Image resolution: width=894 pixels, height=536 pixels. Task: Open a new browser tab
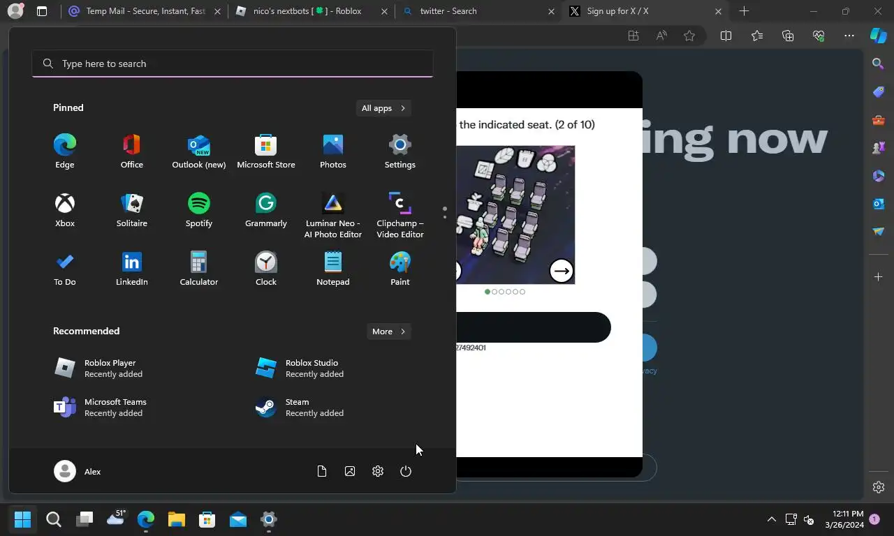click(744, 11)
